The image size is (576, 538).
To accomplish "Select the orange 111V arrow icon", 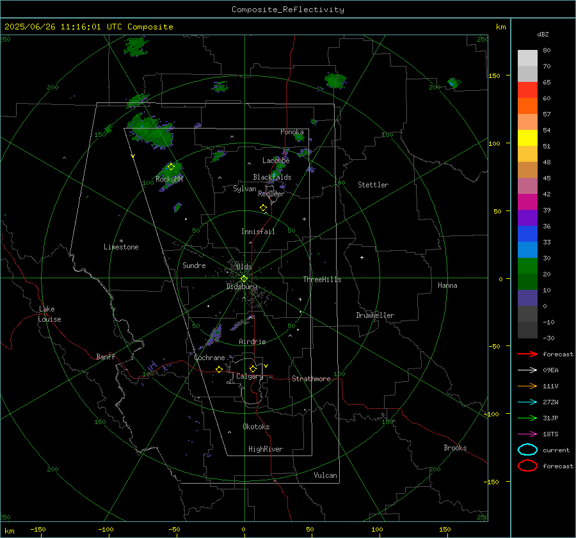I will pyautogui.click(x=527, y=386).
